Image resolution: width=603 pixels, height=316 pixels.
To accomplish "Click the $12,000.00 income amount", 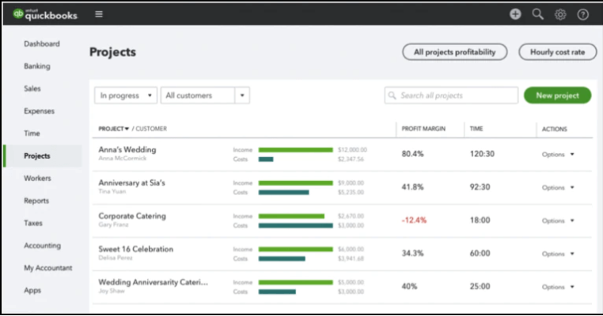I will (x=352, y=150).
